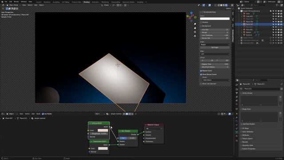This screenshot has width=284, height=160.
Task: Expand the UV Maps panel
Action: pyautogui.click(x=245, y=128)
